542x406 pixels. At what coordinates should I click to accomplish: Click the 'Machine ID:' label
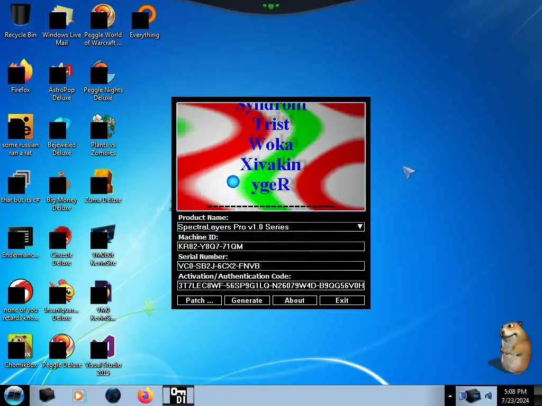pos(198,237)
